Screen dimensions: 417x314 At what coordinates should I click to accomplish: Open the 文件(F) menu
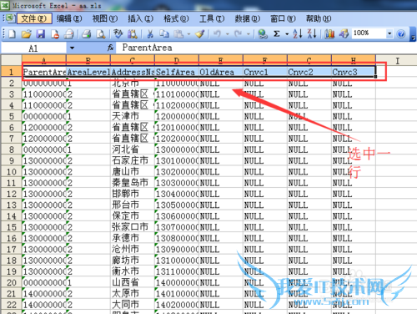(34, 18)
